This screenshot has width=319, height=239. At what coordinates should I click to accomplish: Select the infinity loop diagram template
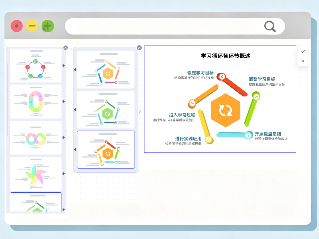pyautogui.click(x=36, y=137)
